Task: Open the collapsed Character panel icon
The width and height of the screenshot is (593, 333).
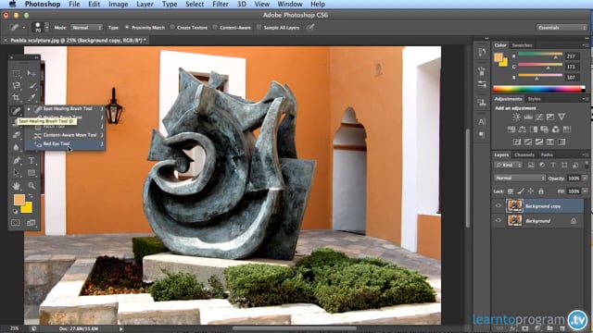Action: [482, 122]
